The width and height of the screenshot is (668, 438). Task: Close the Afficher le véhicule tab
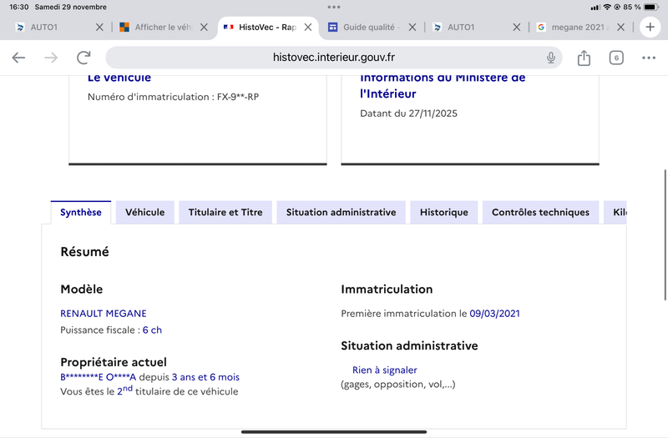(x=204, y=27)
